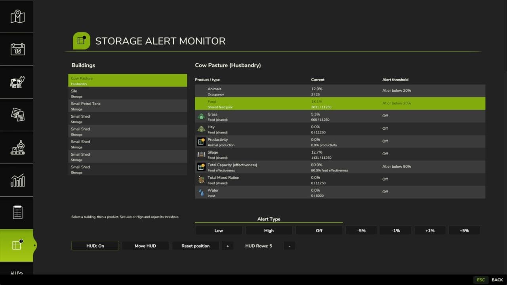Open the calendar page icon
Viewport: 507px width, 285px height.
tap(17, 49)
